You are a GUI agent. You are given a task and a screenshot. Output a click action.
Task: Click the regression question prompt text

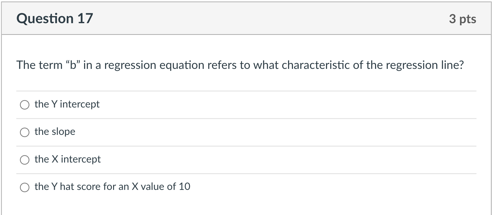pos(240,65)
